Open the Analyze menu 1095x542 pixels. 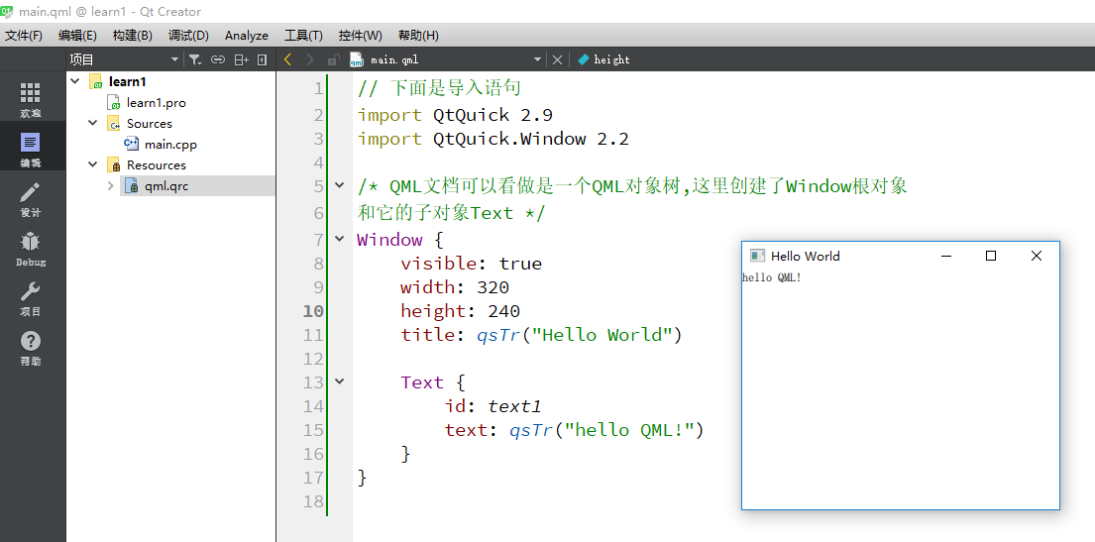click(x=247, y=36)
